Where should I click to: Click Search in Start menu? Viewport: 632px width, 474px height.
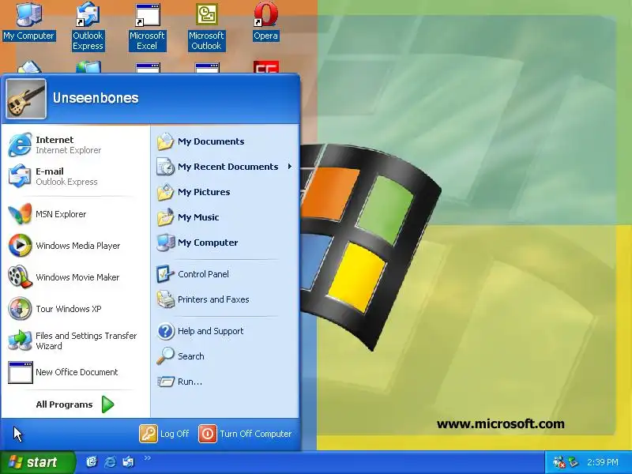tap(224, 356)
